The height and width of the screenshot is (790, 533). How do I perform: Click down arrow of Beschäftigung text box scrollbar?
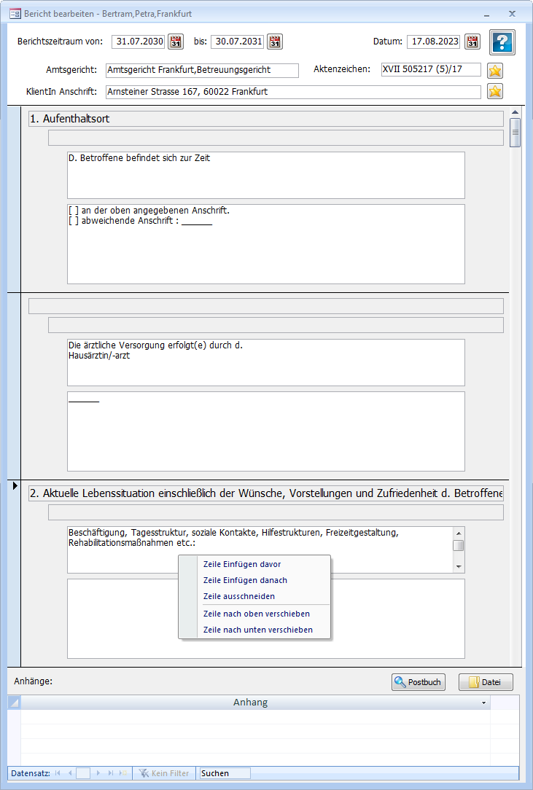[x=459, y=567]
